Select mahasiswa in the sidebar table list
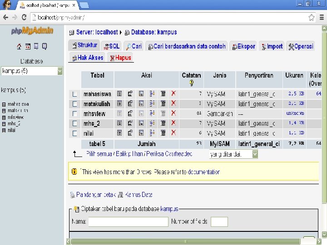The image size is (327, 245). point(18,104)
